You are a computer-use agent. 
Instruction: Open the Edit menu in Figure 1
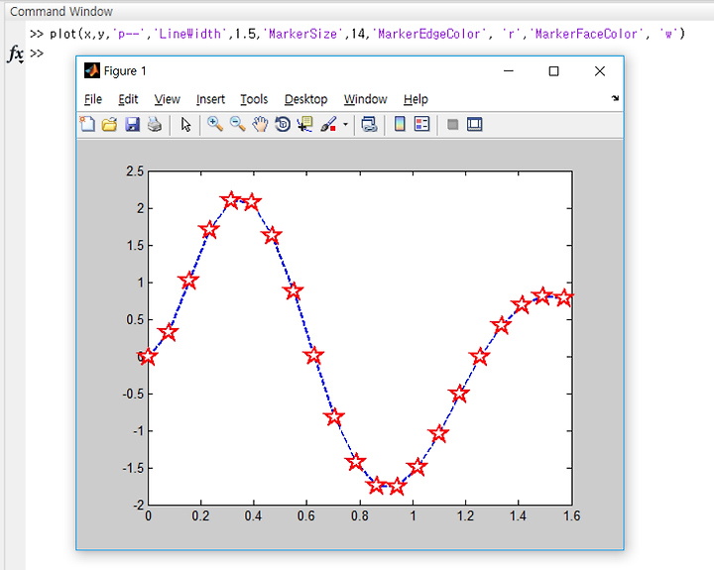(x=128, y=99)
